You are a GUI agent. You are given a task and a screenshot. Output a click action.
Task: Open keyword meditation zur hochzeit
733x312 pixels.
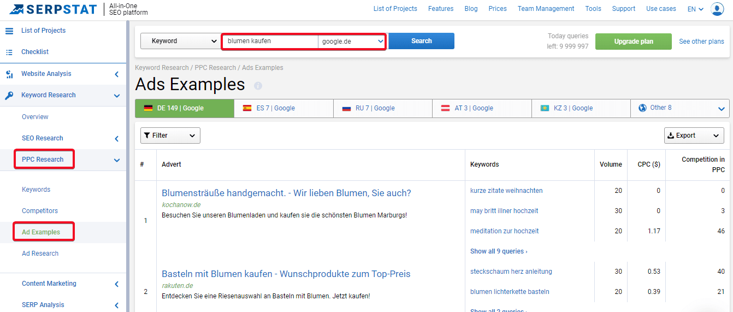point(504,231)
